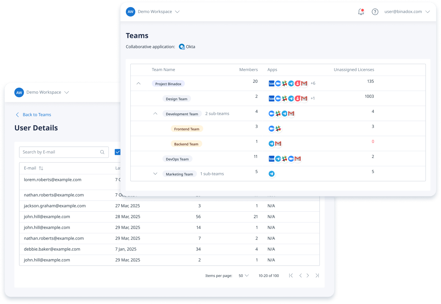Image resolution: width=441 pixels, height=304 pixels.
Task: Open the notifications bell
Action: pyautogui.click(x=361, y=12)
